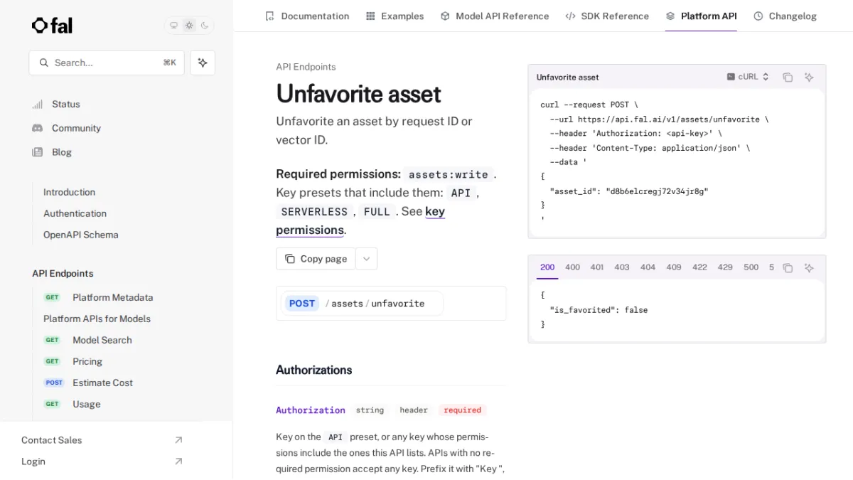Select the 200 response tab
853x480 pixels.
[x=547, y=267]
